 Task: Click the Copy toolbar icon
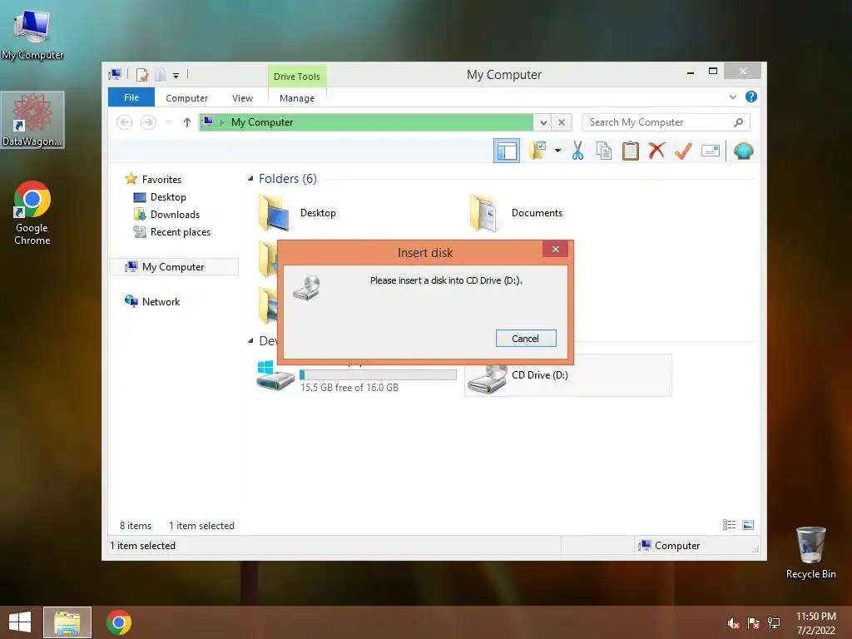coord(604,151)
